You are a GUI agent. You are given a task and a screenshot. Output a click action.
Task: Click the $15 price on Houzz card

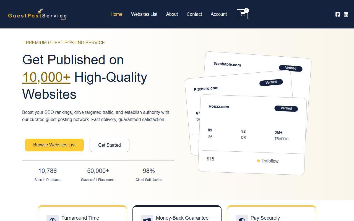click(x=210, y=159)
